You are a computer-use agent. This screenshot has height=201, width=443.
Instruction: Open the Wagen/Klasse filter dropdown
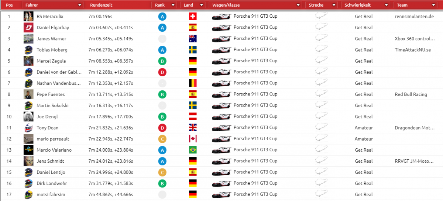coord(298,5)
